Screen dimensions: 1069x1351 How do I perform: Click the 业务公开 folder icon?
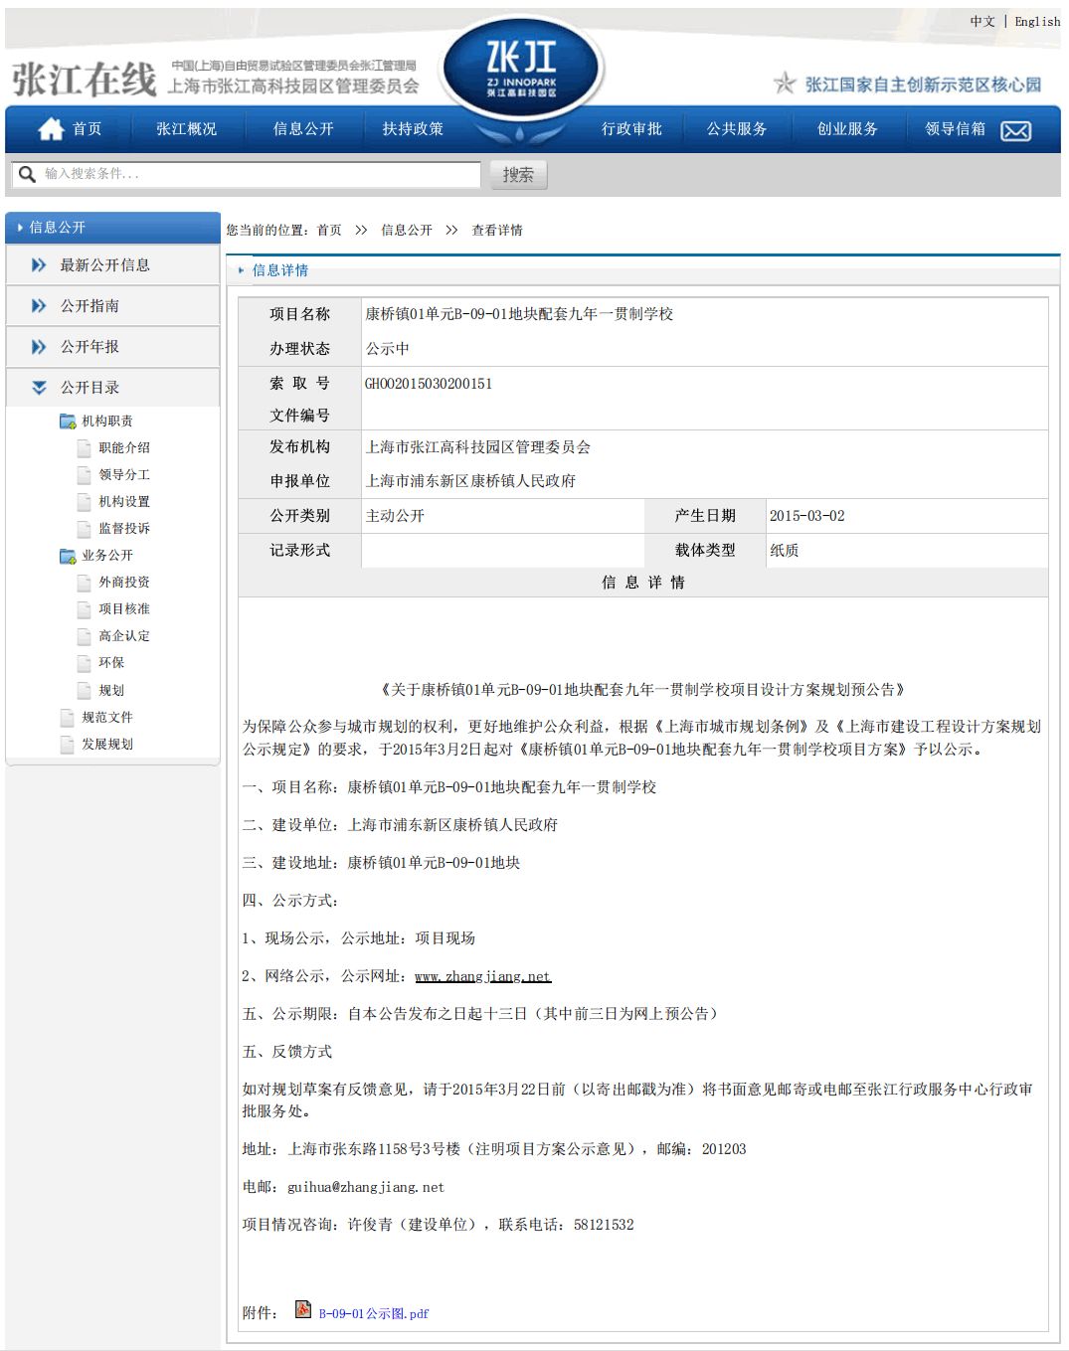[68, 556]
